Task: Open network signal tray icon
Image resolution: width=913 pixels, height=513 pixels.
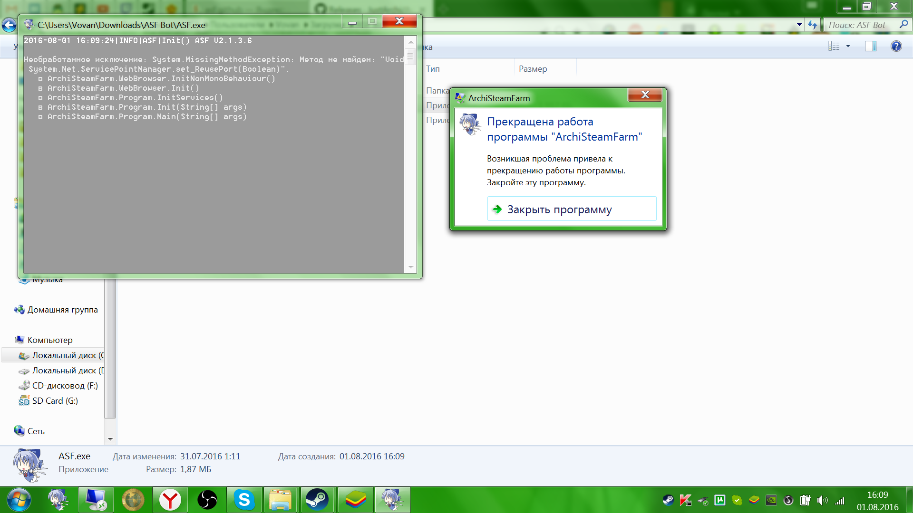Action: [x=840, y=500]
